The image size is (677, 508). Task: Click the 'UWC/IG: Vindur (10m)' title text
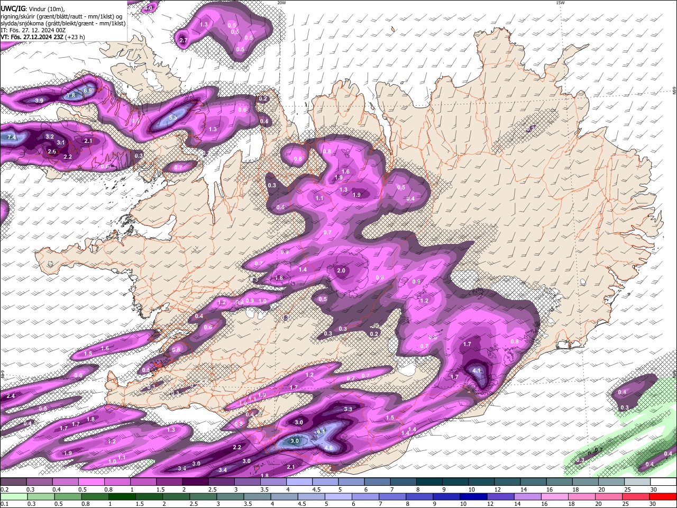click(33, 9)
